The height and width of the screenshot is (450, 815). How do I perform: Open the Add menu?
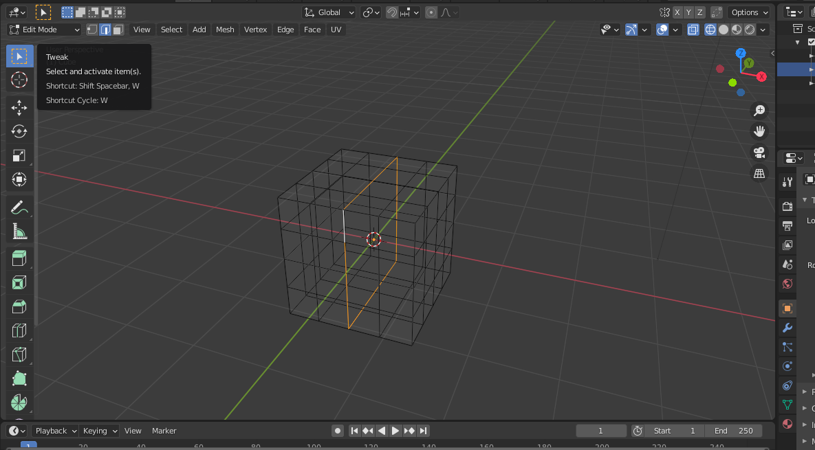(199, 30)
